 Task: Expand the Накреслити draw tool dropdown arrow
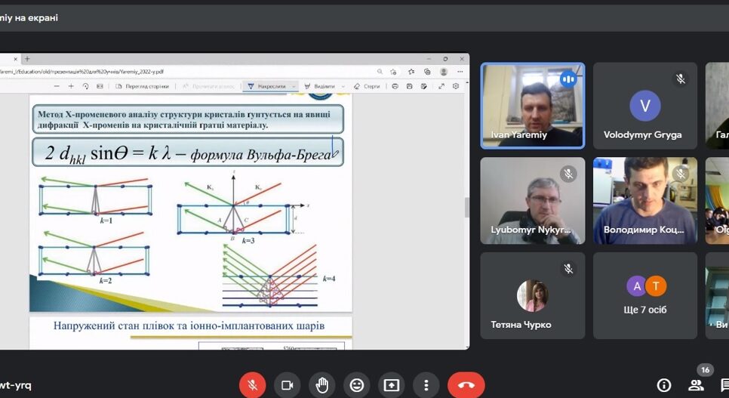tap(294, 87)
